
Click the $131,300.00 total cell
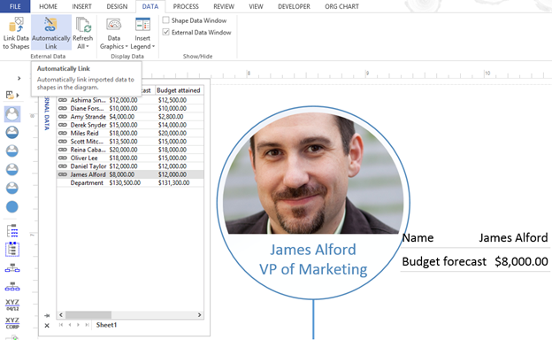click(x=174, y=183)
